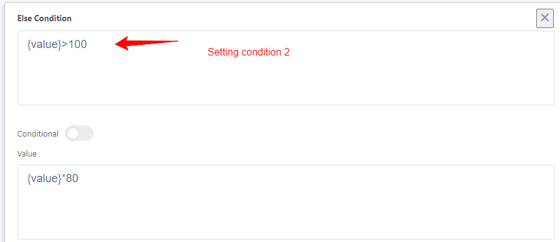This screenshot has width=560, height=242.
Task: Toggle the Conditional switch on
Action: (x=79, y=133)
